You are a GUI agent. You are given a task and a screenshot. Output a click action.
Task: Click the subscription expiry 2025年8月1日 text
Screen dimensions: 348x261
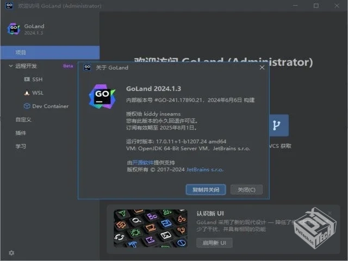(x=177, y=128)
